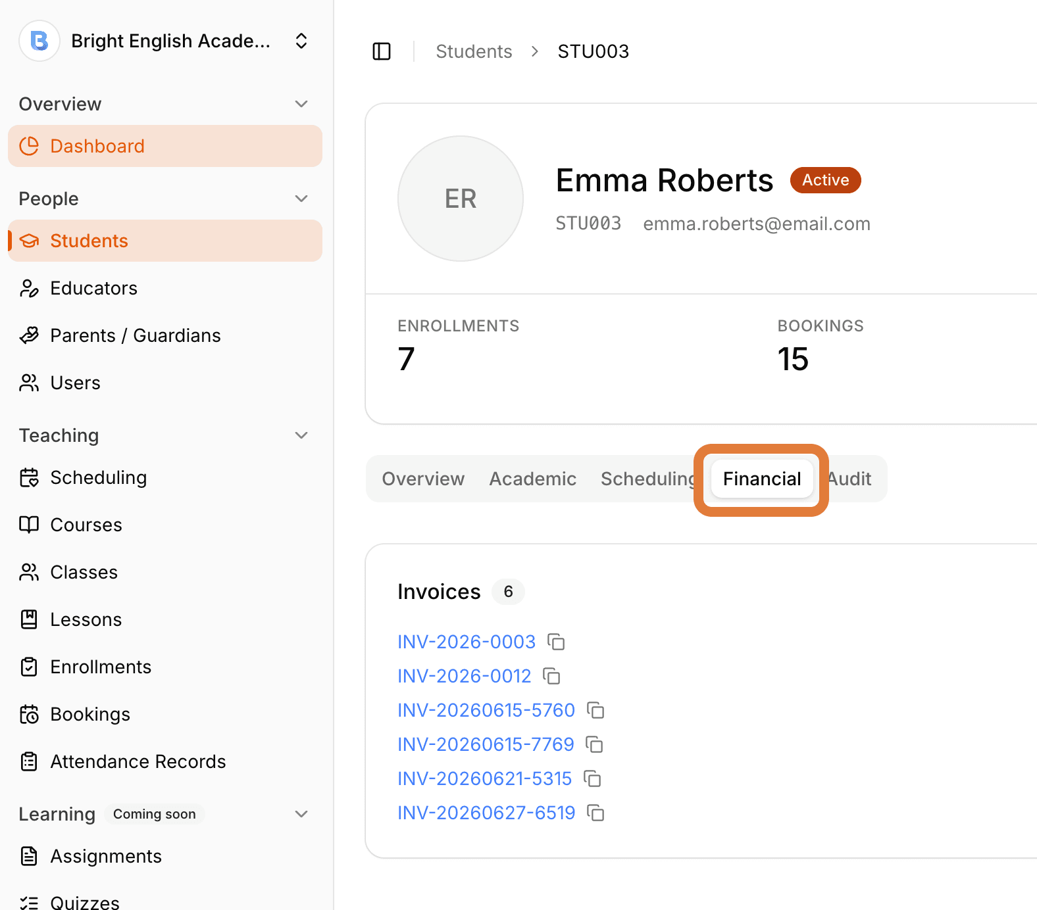This screenshot has width=1037, height=910.
Task: Click the Bookings count 15
Action: 793,359
